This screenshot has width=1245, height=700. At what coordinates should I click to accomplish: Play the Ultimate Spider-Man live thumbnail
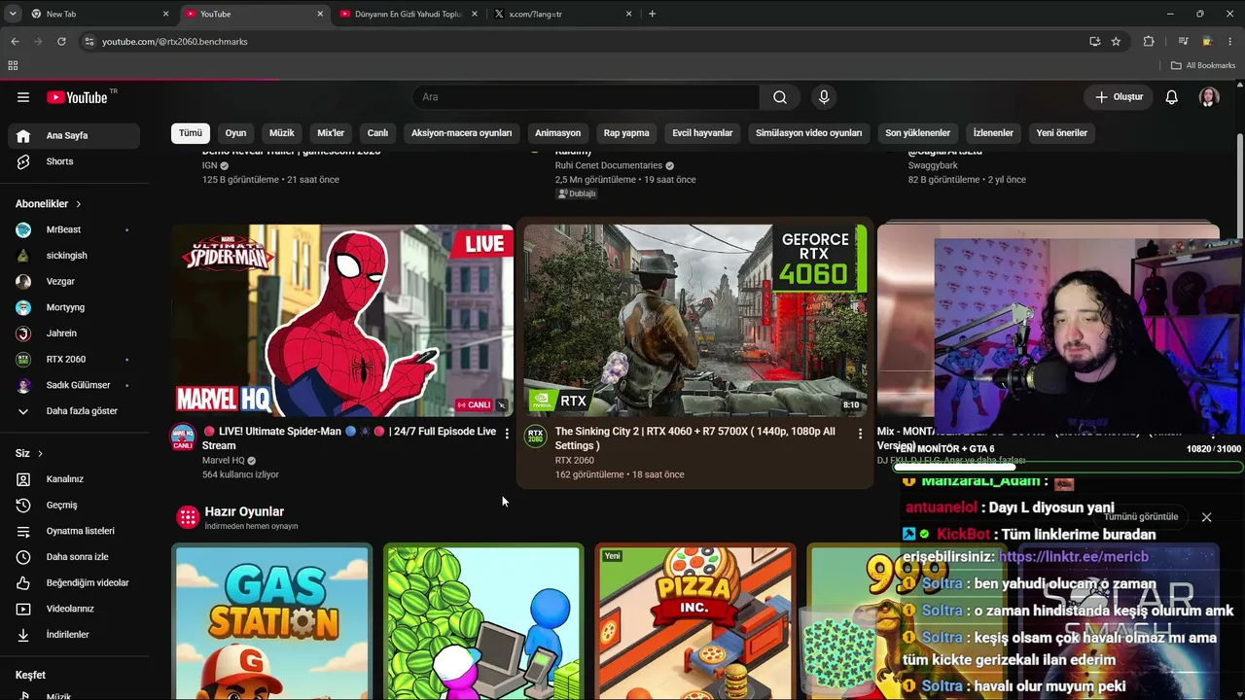pyautogui.click(x=342, y=321)
